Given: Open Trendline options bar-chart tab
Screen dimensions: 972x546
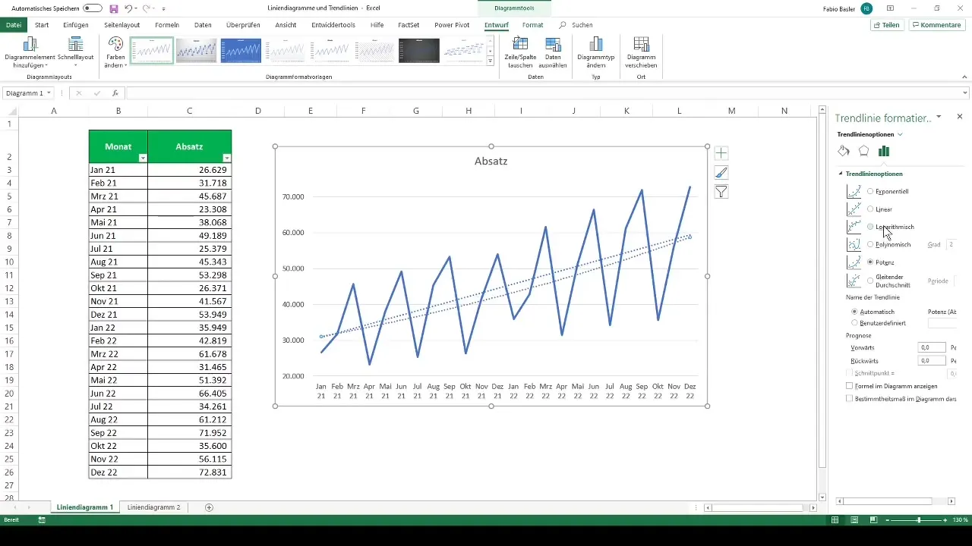Looking at the screenshot, I should point(884,151).
